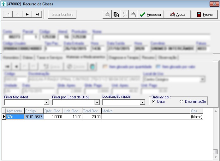Switch to the Honorários tab
Screen dimensions: 220x161
11,58
